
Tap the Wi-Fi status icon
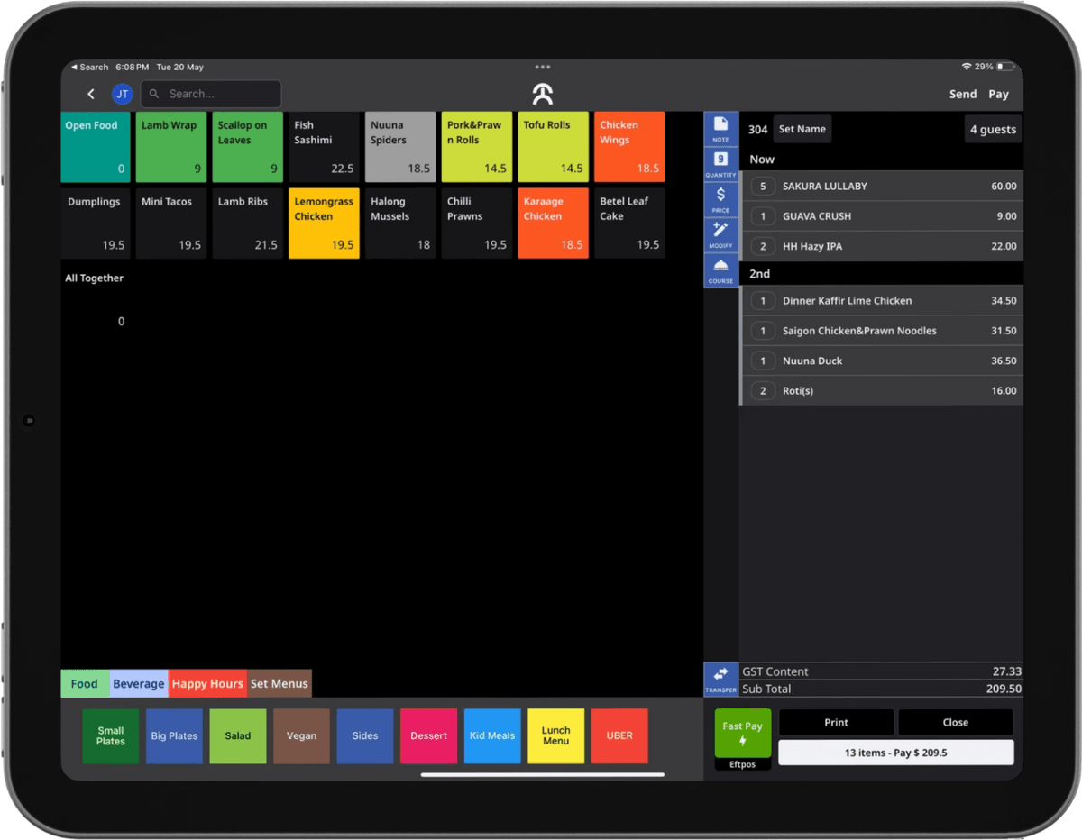pyautogui.click(x=966, y=67)
